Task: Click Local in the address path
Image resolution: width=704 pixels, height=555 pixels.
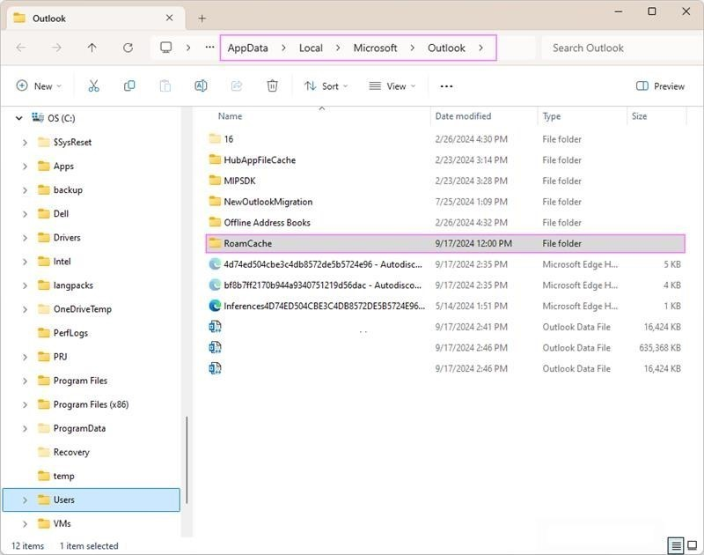Action: point(311,48)
